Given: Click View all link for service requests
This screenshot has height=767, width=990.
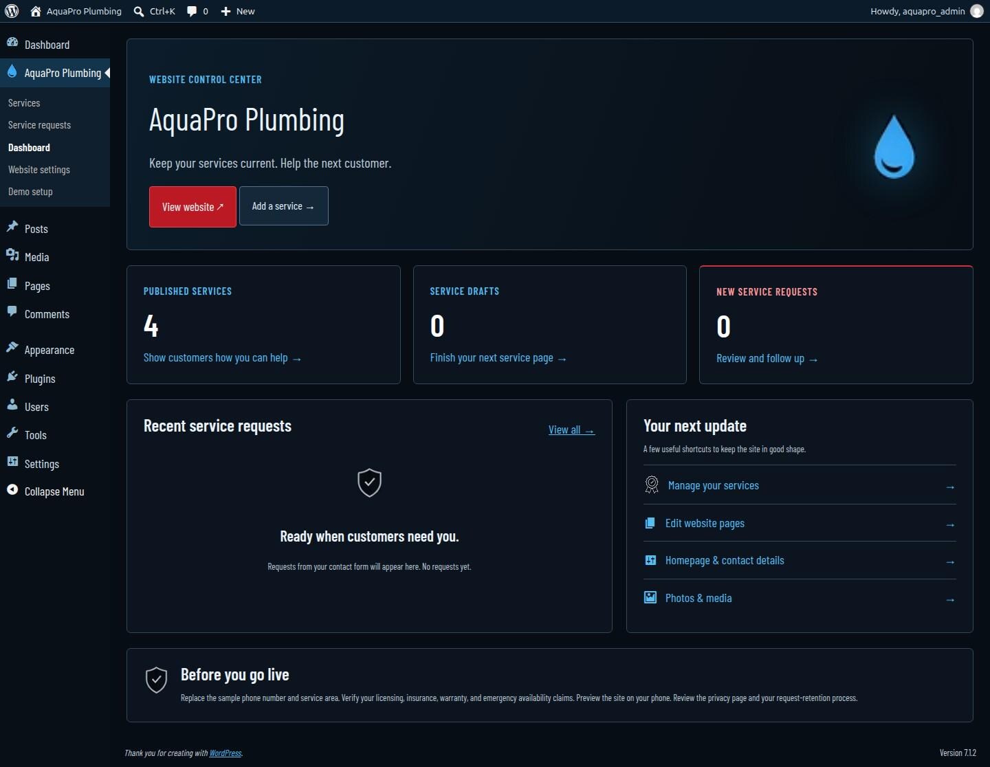Looking at the screenshot, I should pyautogui.click(x=571, y=430).
